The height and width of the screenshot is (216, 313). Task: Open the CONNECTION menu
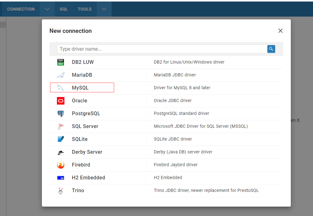tap(21, 9)
